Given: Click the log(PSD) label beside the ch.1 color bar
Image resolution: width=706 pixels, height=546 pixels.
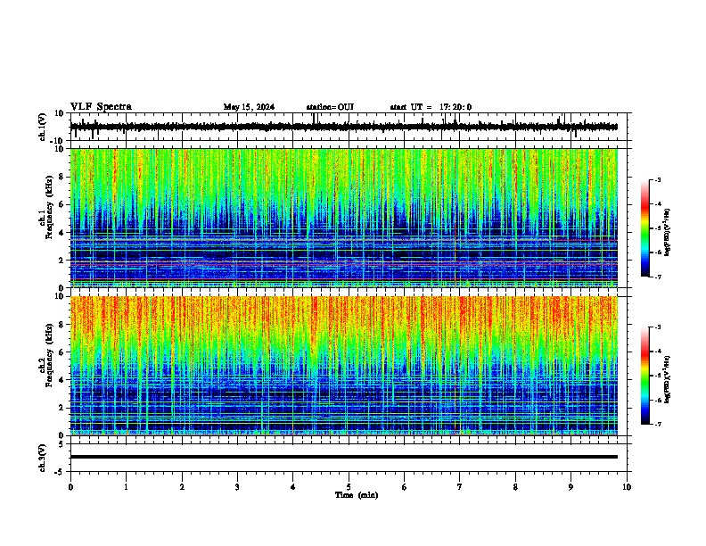Looking at the screenshot, I should point(667,233).
